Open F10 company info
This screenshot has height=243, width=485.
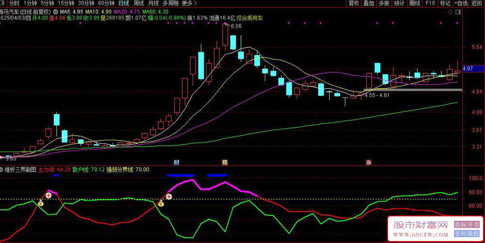tap(430, 3)
